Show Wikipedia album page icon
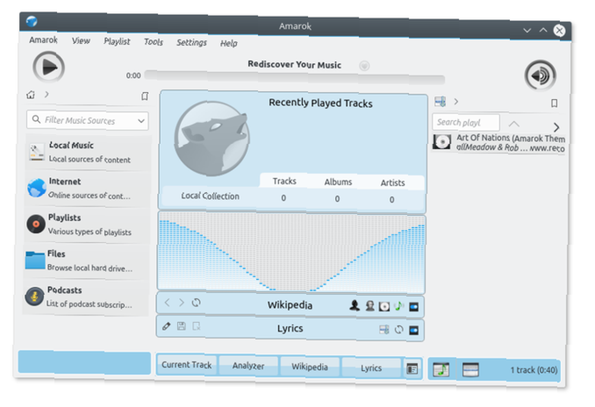This screenshot has width=595, height=407. [x=384, y=306]
